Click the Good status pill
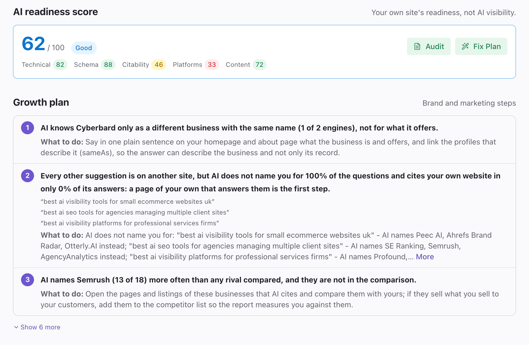Screen dimensions: 529x345 click(84, 48)
